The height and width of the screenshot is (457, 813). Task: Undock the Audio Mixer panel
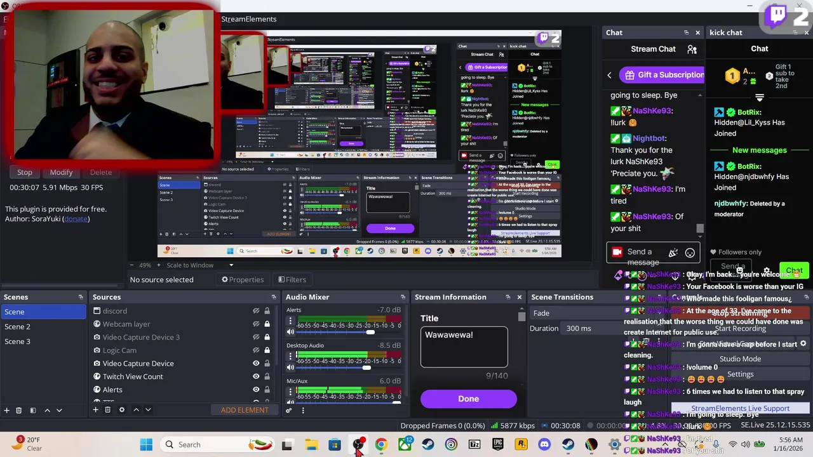tap(403, 297)
